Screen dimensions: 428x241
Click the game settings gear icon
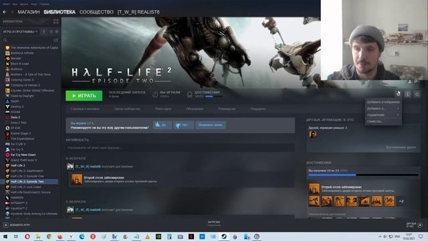coord(399,94)
